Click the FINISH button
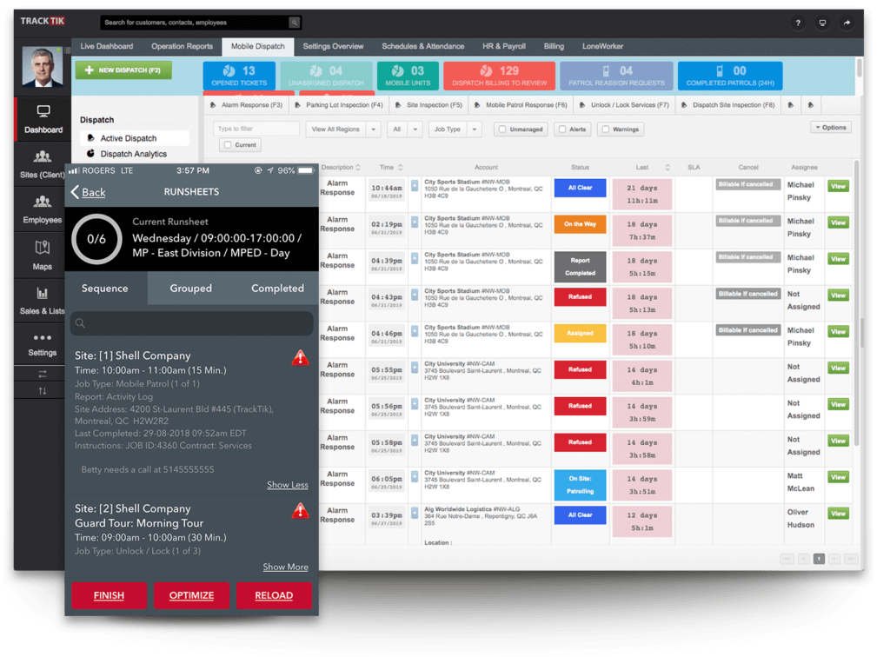This screenshot has width=890, height=657. click(x=109, y=595)
